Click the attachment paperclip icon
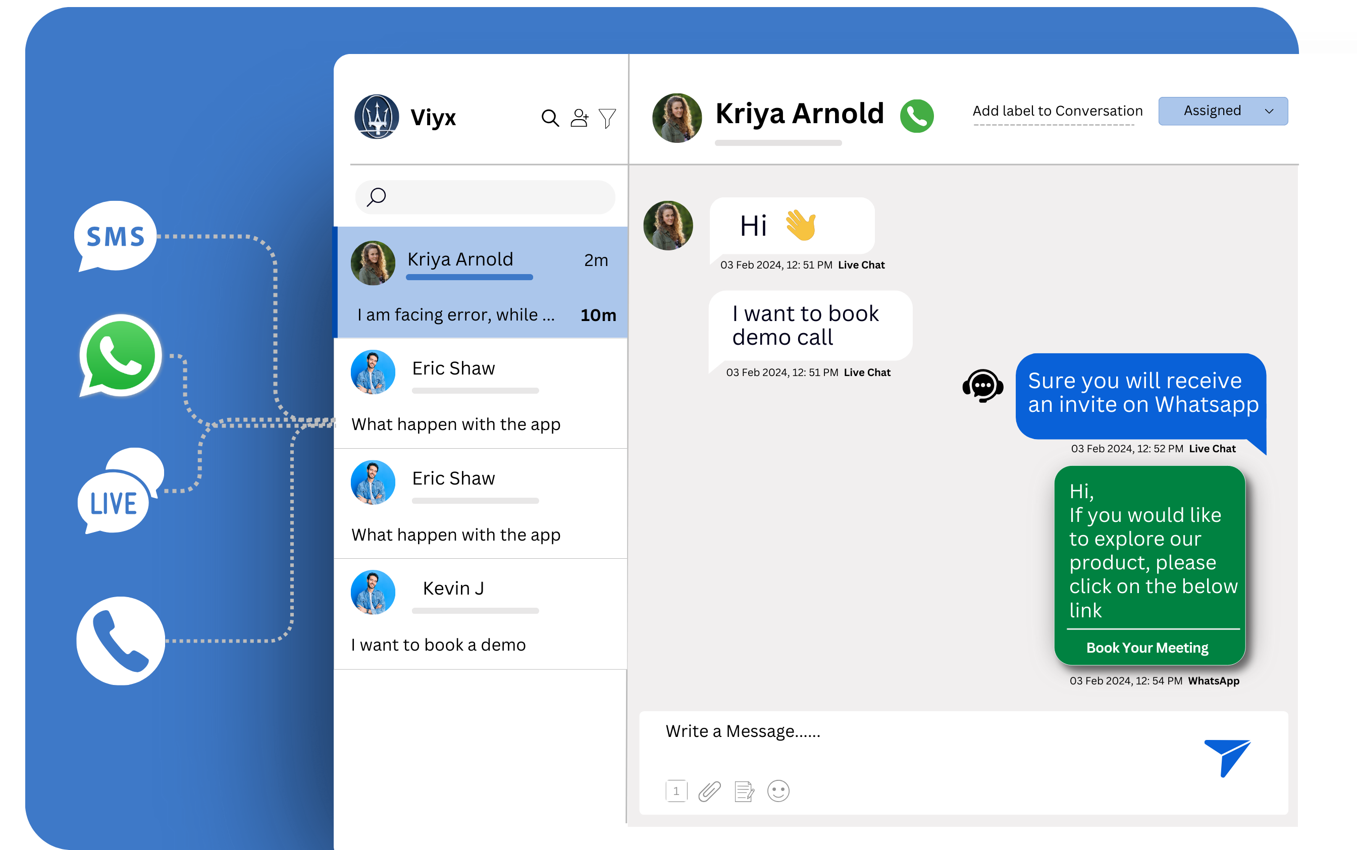The width and height of the screenshot is (1357, 850). point(709,791)
